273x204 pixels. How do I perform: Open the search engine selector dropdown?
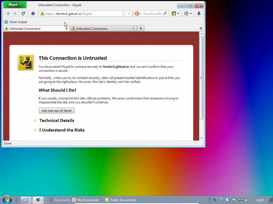138,14
